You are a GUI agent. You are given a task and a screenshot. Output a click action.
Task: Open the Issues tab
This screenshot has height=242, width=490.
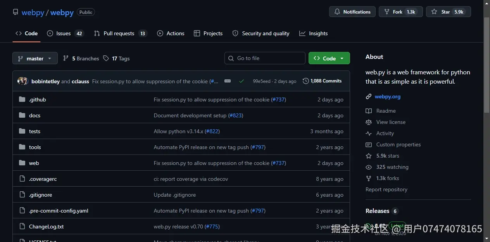tap(65, 33)
